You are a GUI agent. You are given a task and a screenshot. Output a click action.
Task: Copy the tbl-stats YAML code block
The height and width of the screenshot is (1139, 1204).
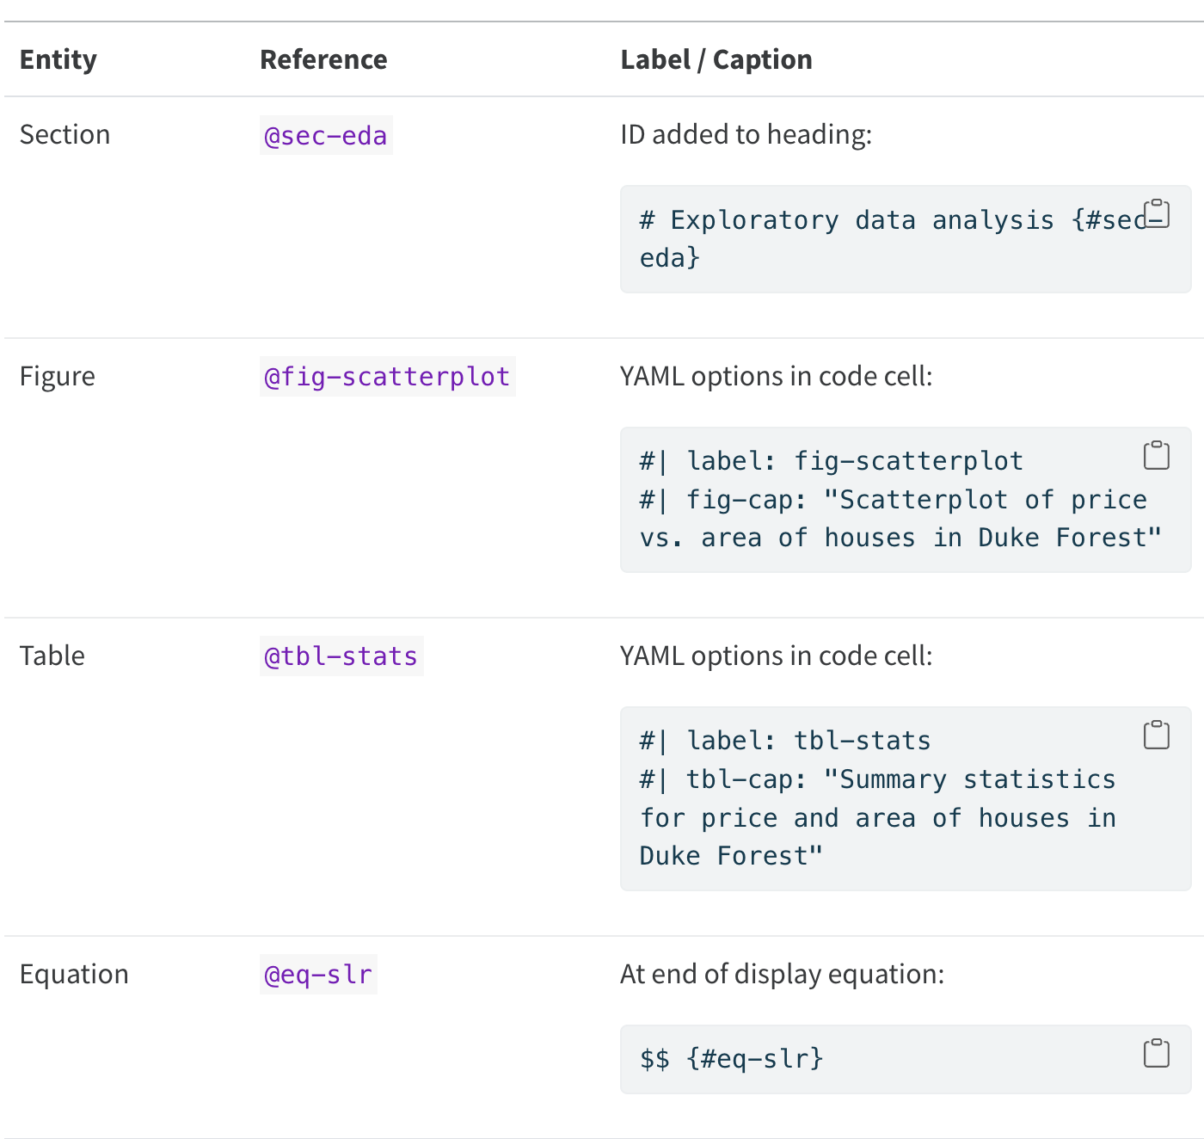[x=1157, y=735]
